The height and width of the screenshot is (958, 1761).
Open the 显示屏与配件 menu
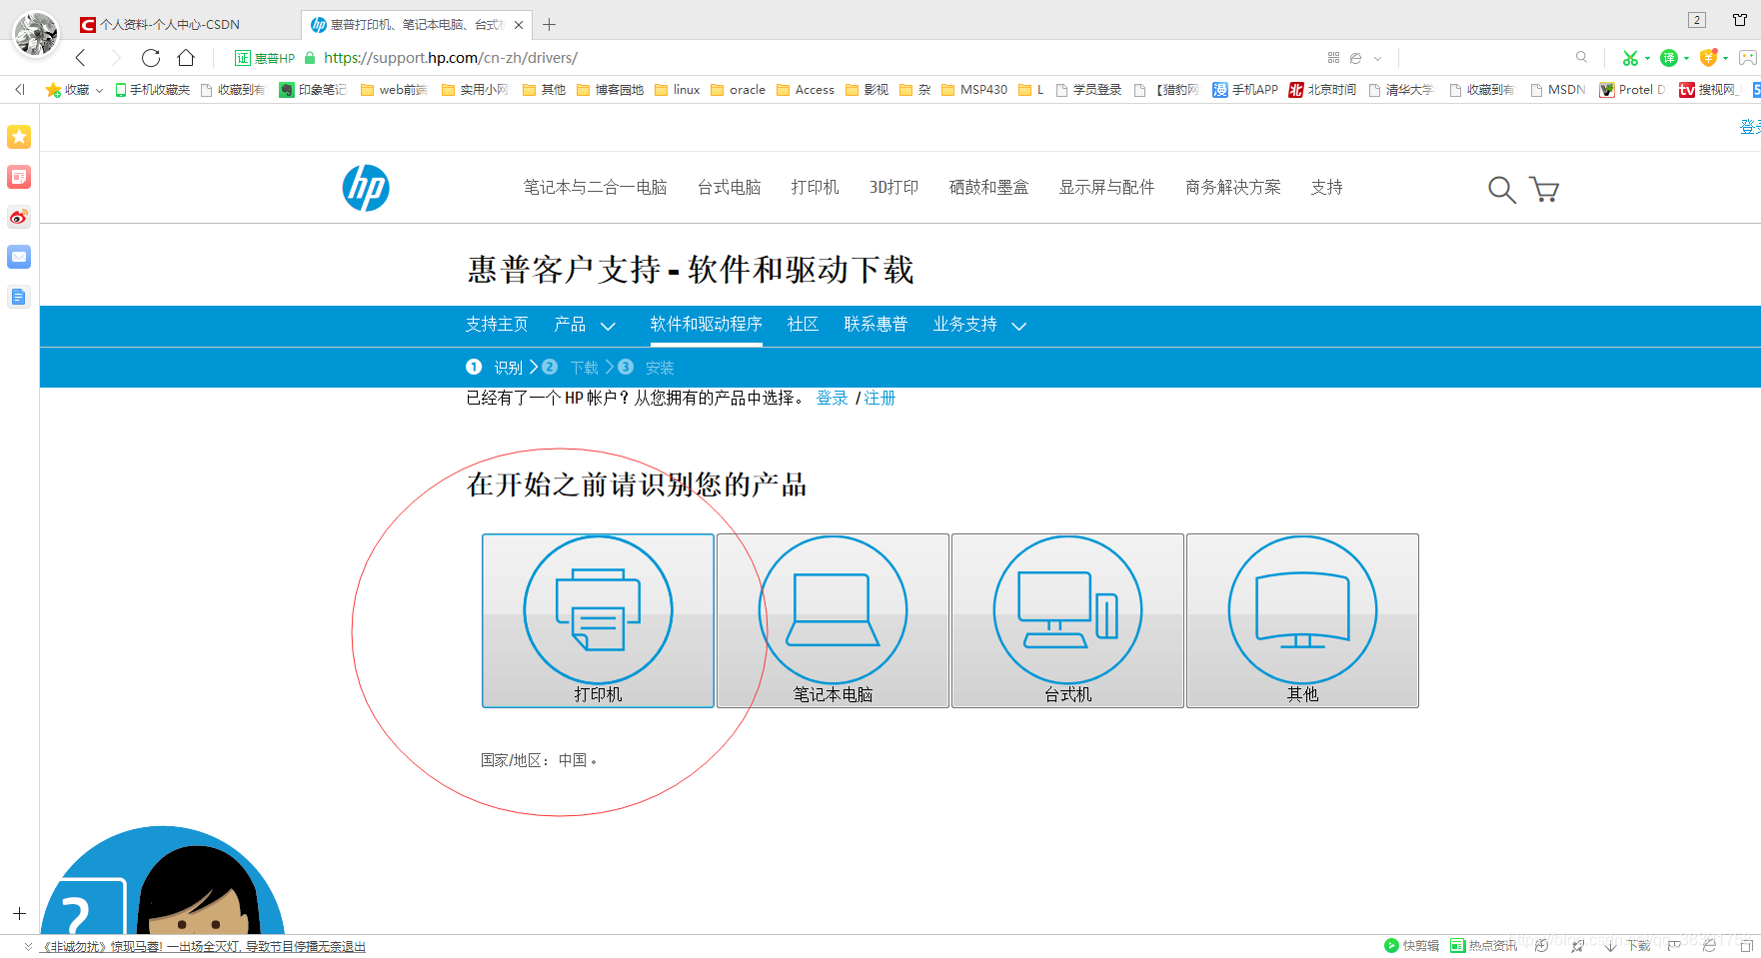pyautogui.click(x=1106, y=188)
